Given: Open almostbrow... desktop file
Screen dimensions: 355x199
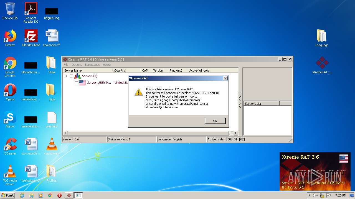Looking at the screenshot, I should click(x=31, y=67).
